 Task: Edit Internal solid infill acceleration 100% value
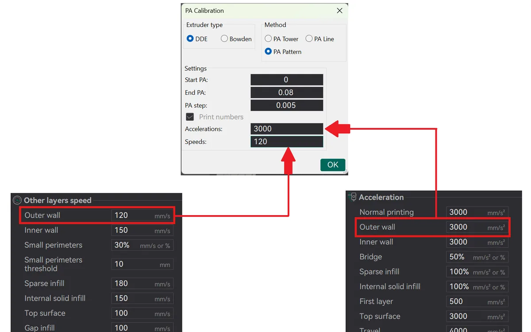tap(477, 286)
